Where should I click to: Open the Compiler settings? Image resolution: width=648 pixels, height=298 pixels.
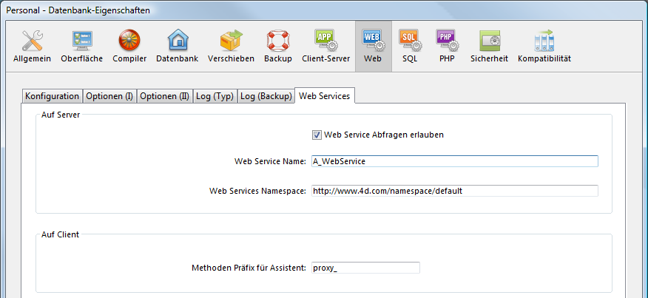coord(129,46)
